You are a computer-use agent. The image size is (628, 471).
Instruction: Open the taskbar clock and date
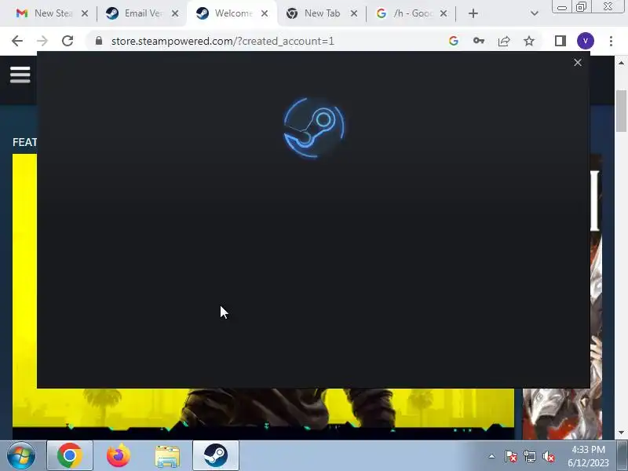pos(588,456)
